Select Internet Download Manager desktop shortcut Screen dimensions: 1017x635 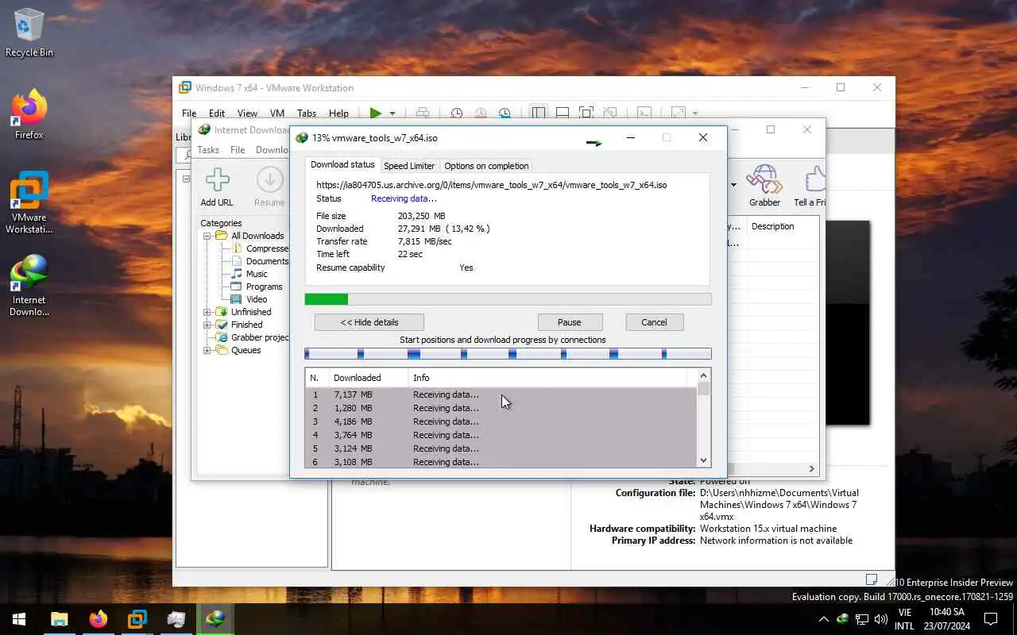point(29,286)
